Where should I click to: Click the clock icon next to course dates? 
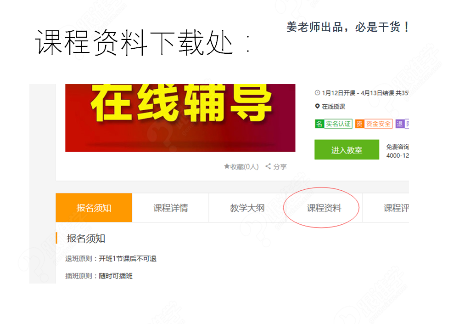coord(317,93)
